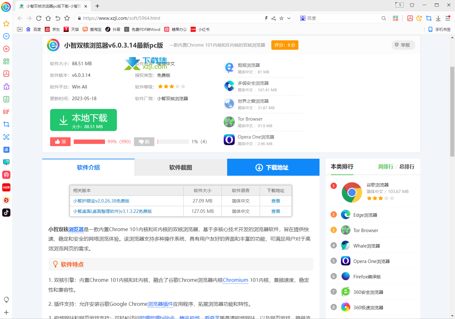Screen dimensions: 455x319
Task: Open the favorites star in the left sidebar
Action: [x=6, y=24]
